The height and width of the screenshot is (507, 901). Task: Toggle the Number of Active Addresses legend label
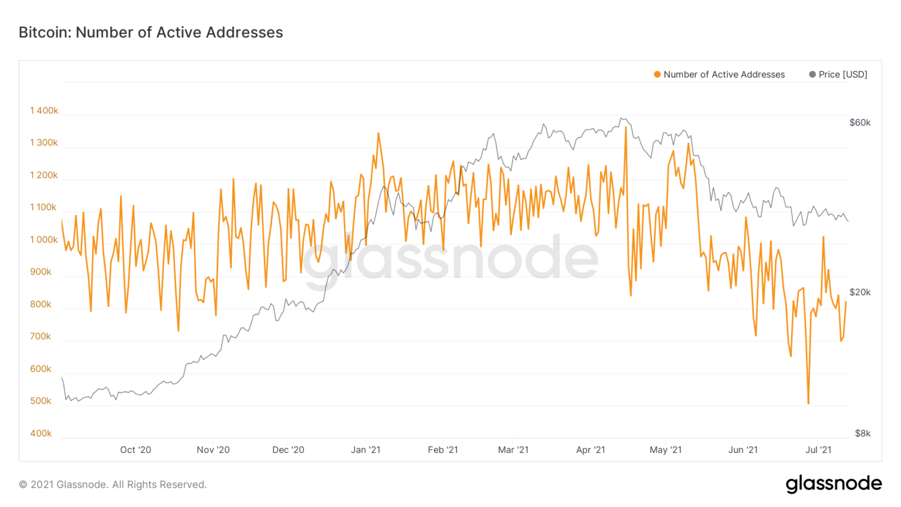pos(724,75)
